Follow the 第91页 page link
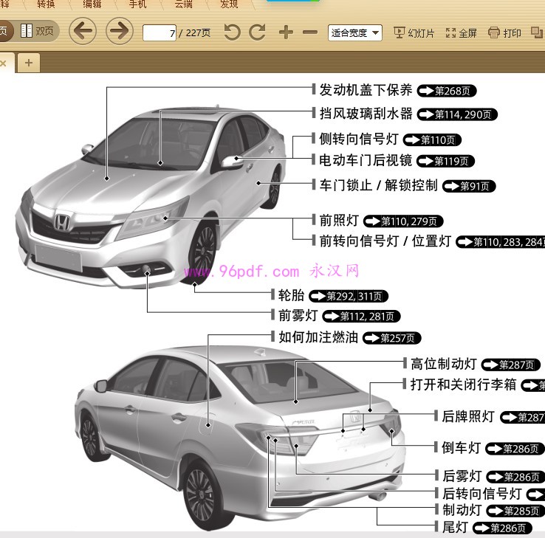This screenshot has height=538, width=545. pyautogui.click(x=469, y=186)
